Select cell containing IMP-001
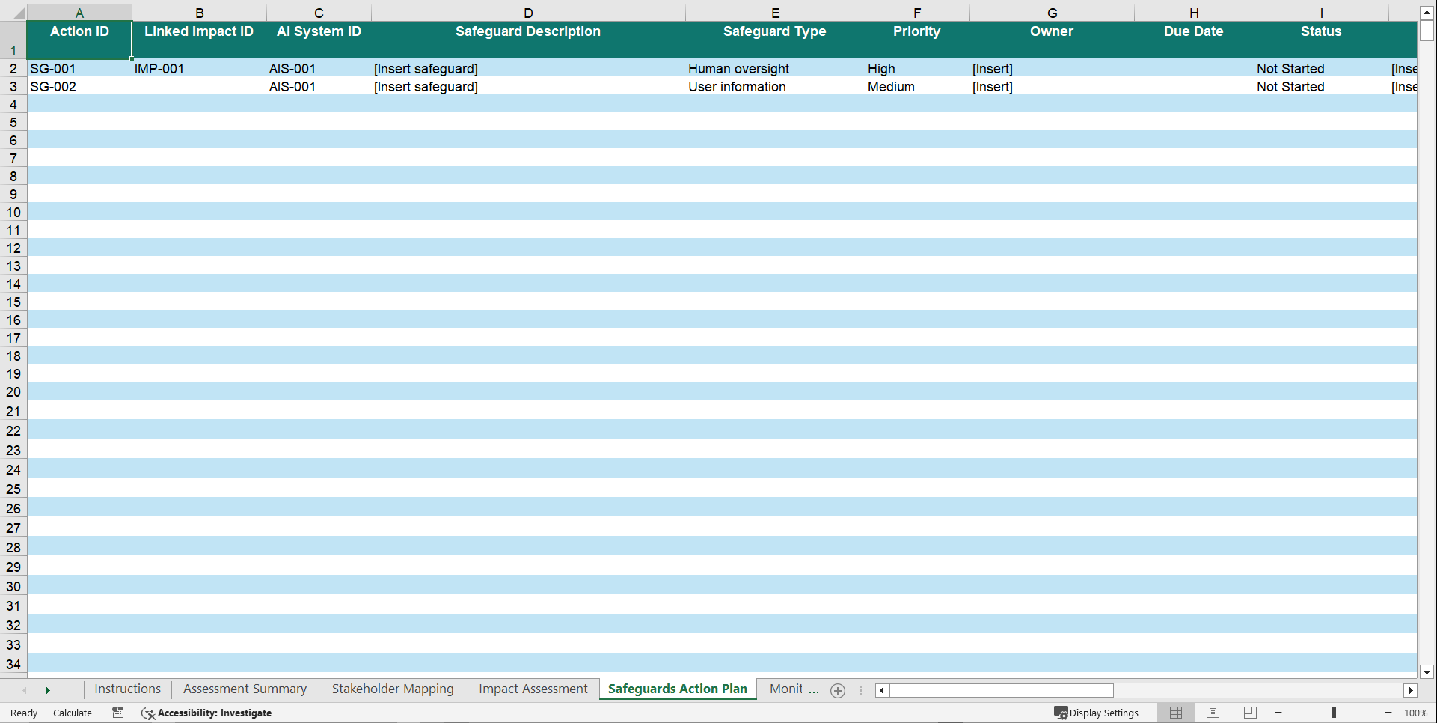 tap(199, 68)
